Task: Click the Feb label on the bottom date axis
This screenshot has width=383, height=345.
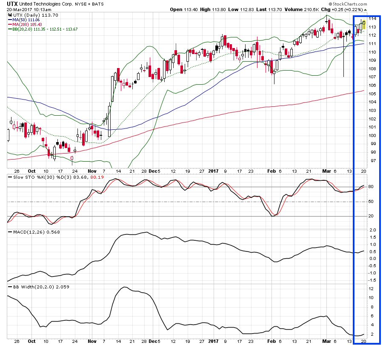Action: point(272,341)
